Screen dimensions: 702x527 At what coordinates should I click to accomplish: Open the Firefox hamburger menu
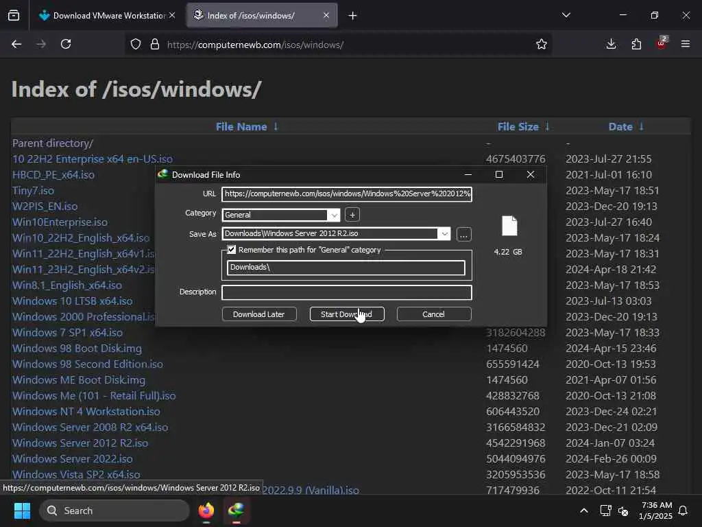click(686, 44)
